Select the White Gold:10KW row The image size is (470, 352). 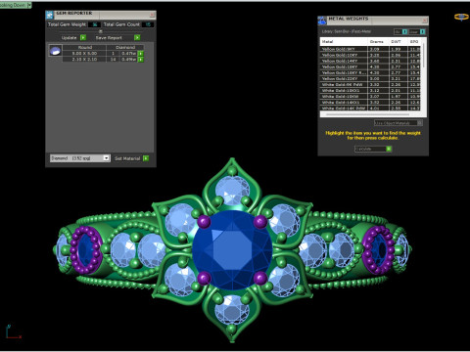370,96
